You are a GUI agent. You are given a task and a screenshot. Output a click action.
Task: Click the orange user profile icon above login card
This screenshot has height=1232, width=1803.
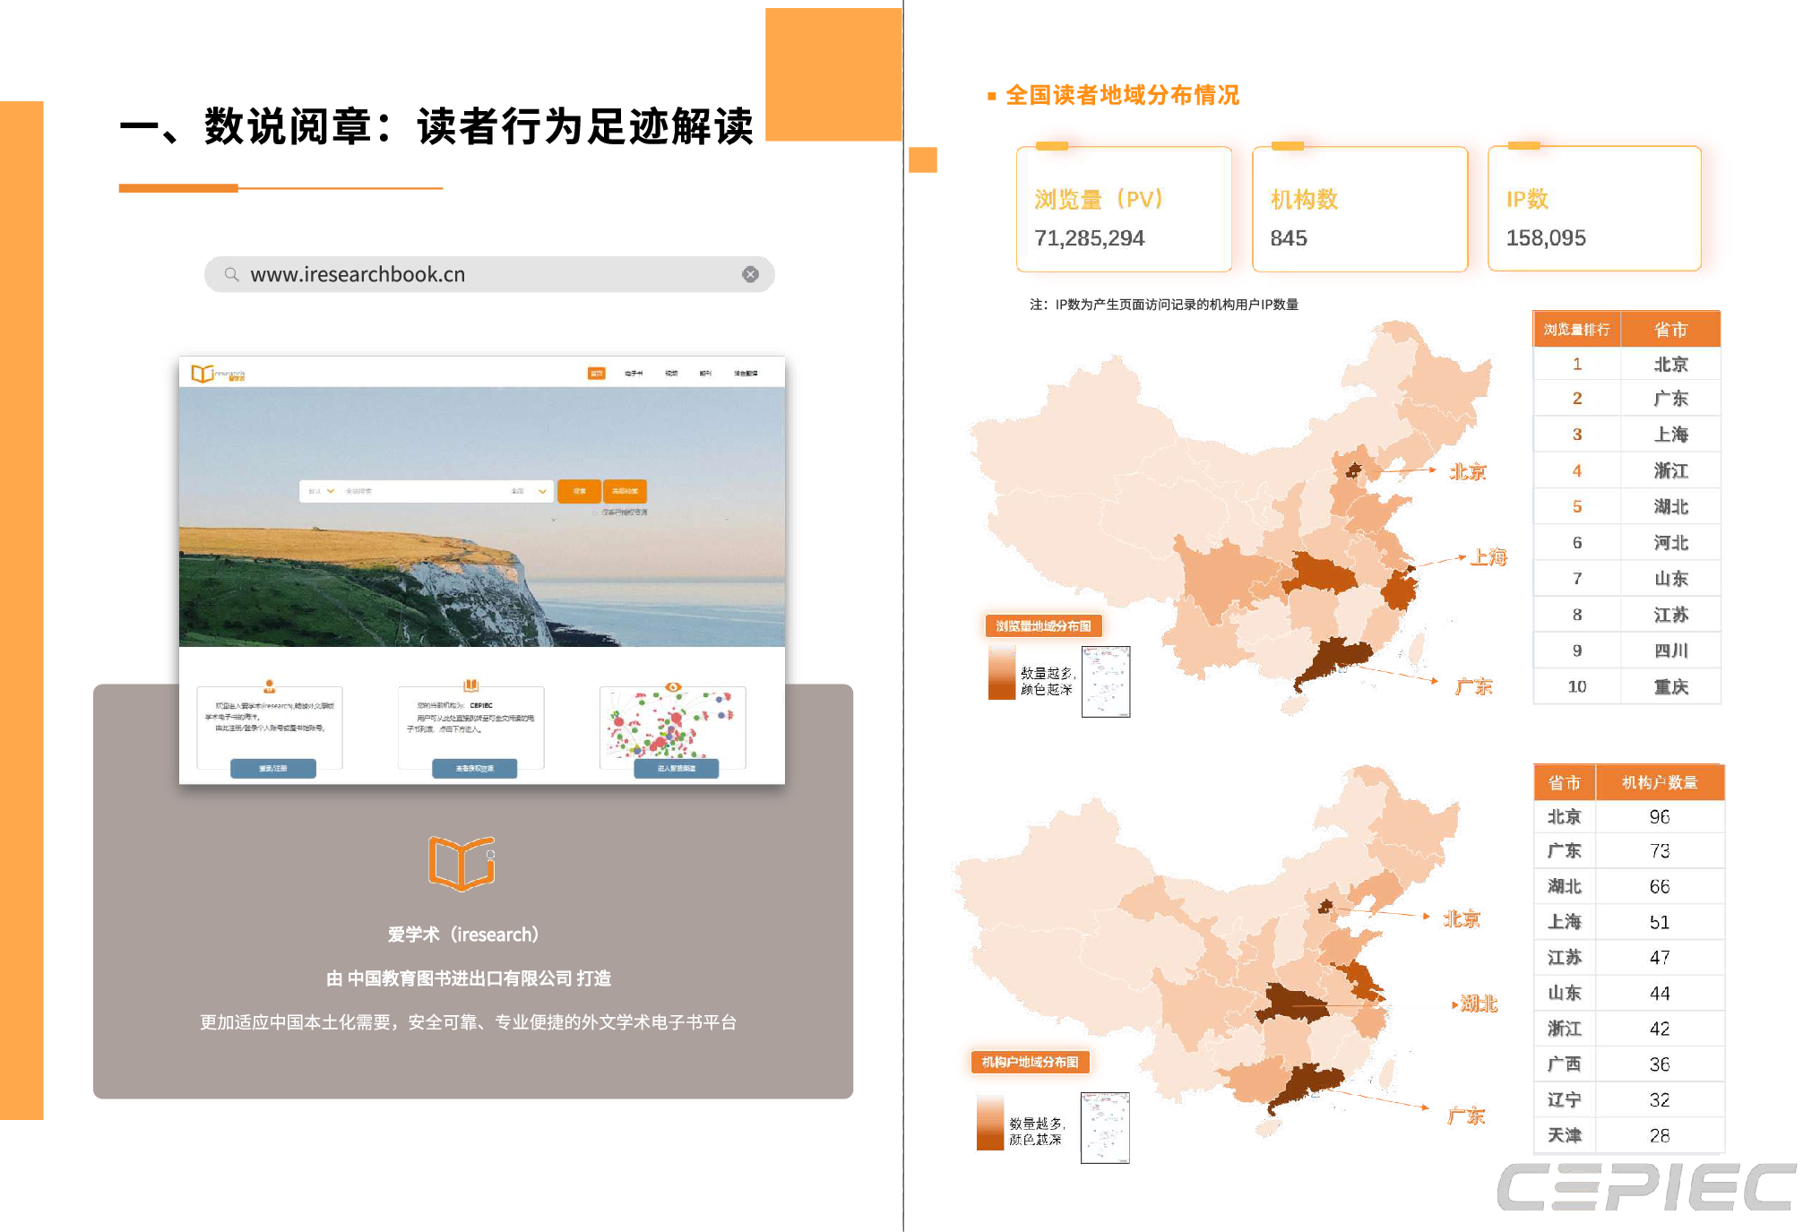click(x=269, y=686)
